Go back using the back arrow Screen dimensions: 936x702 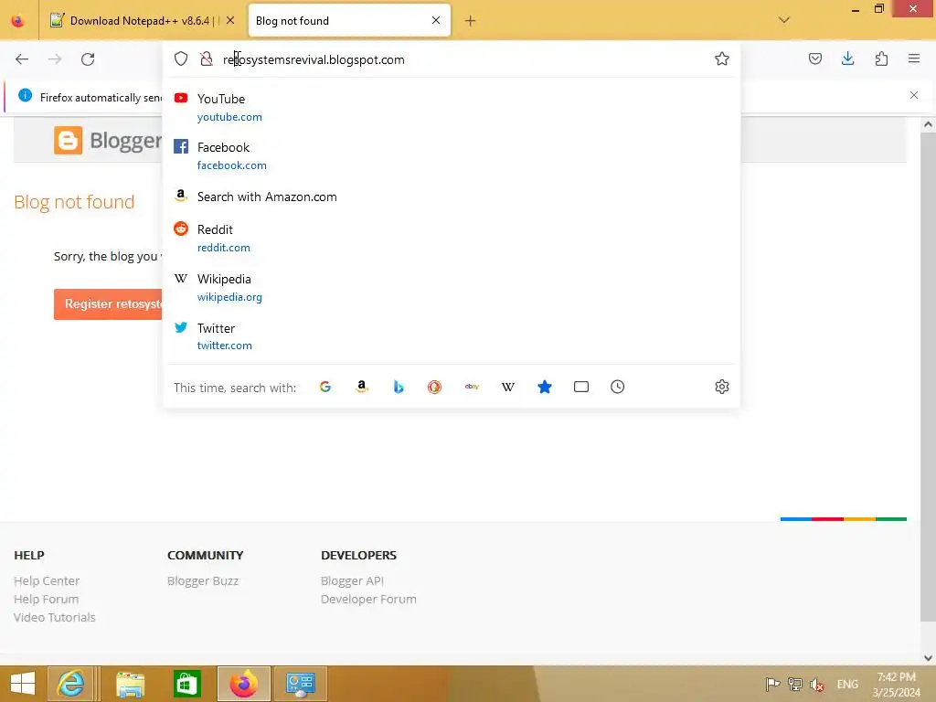pos(22,59)
